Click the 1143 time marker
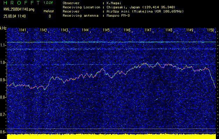Image resolution: width=219 pixels, height=139 pixels. 64,30
